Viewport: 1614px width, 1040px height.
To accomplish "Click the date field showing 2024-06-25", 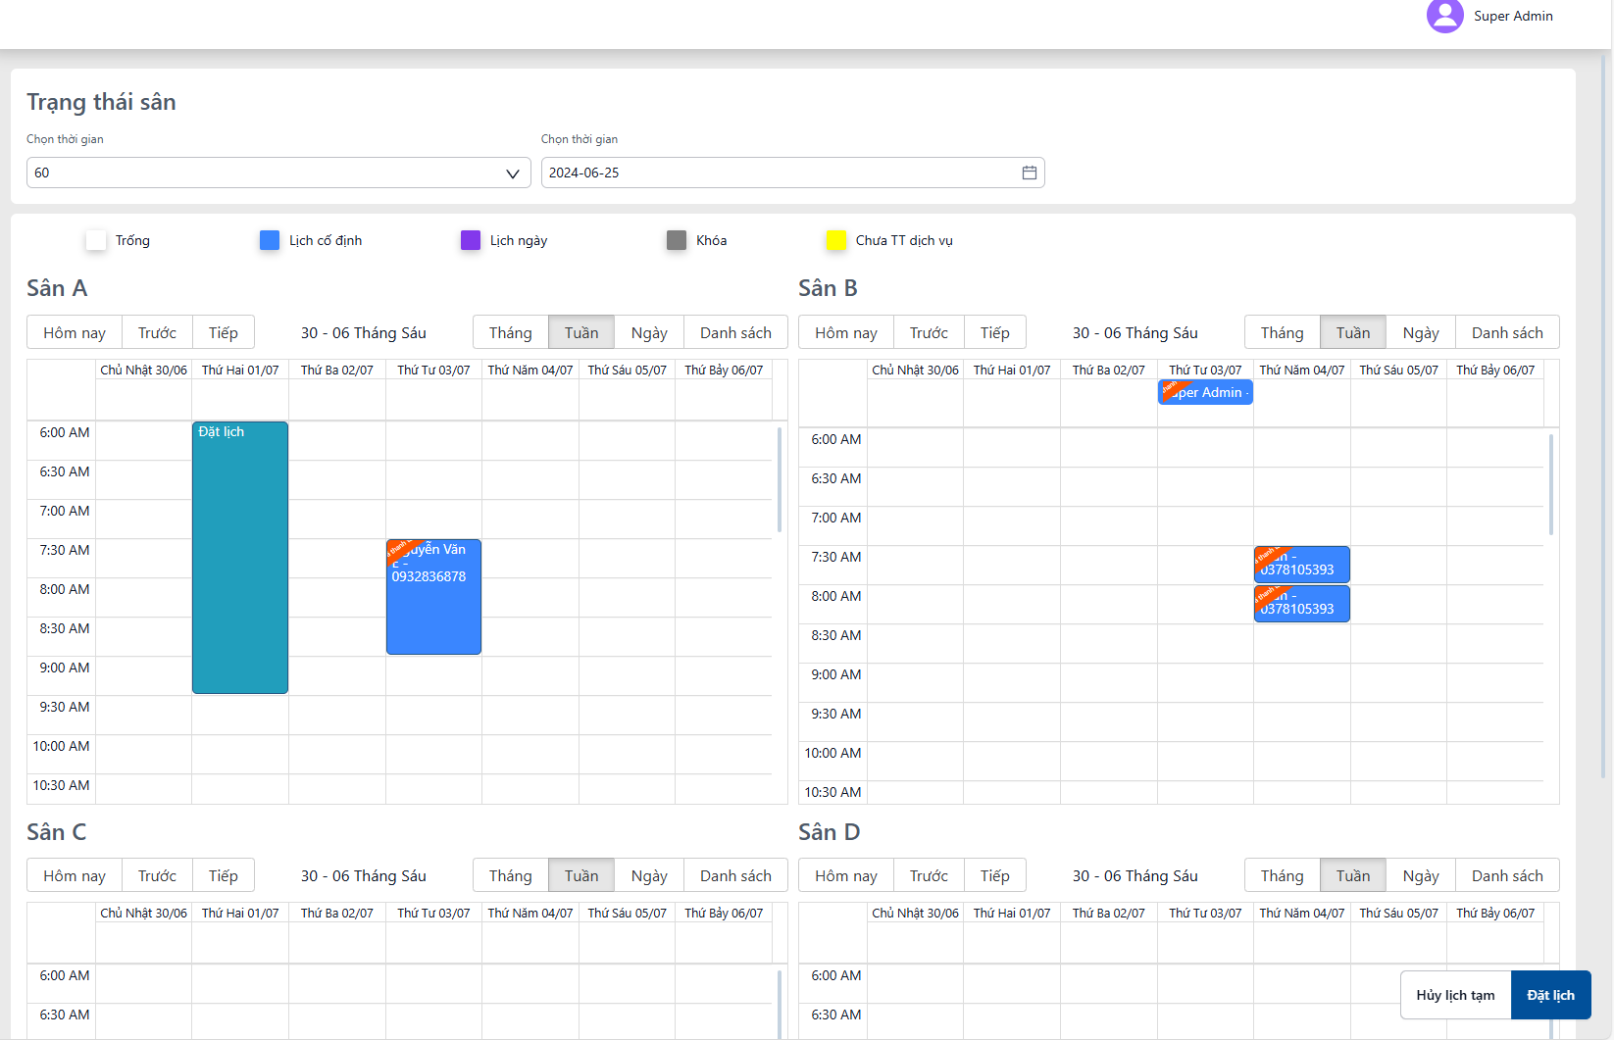I will click(792, 173).
